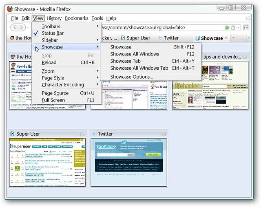Image resolution: width=261 pixels, height=207 pixels.
Task: Select Page Source menu item
Action: pos(66,93)
